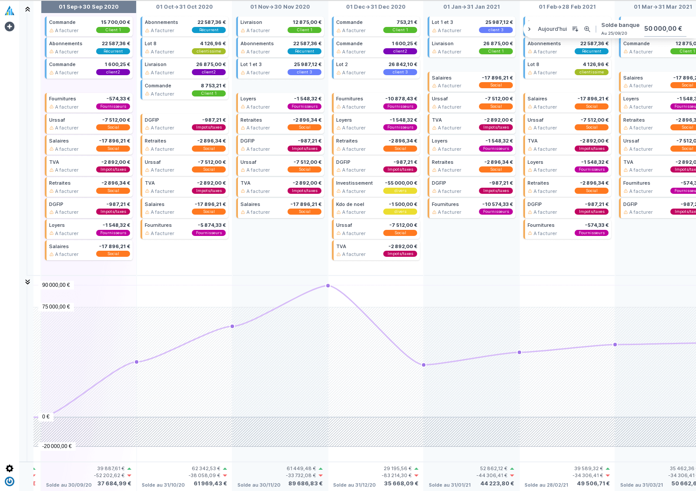Click client 3 tag on December Lot 2
696x491 pixels.
point(400,72)
